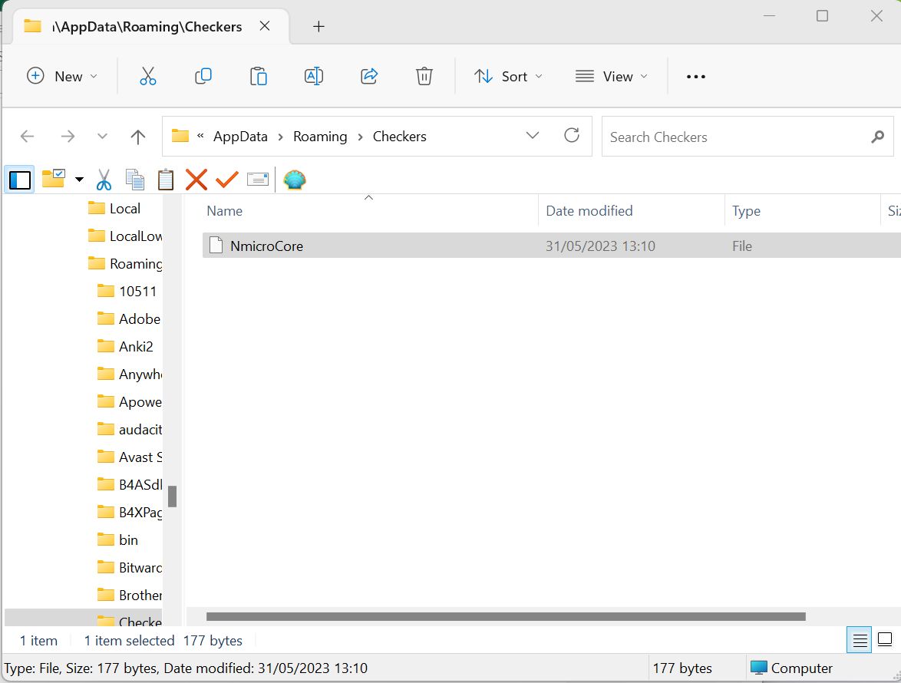Click the email envelope icon in the toolbar
The width and height of the screenshot is (901, 683).
click(258, 180)
